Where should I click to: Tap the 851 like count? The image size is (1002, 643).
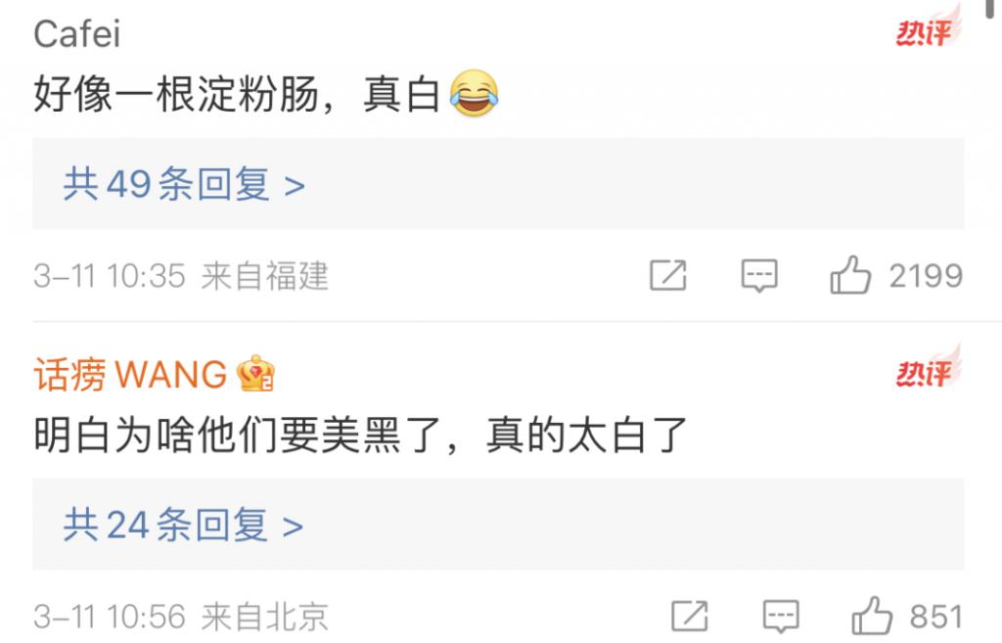click(x=936, y=617)
